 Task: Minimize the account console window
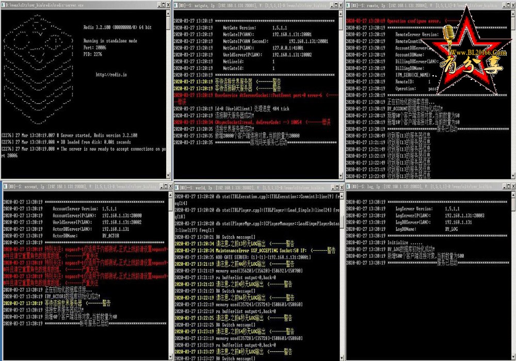tap(162, 186)
